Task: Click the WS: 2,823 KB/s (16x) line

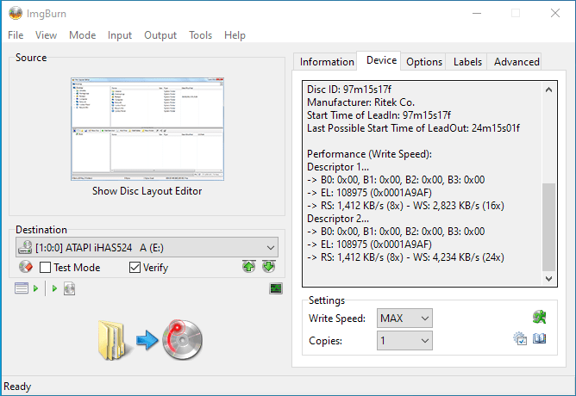Action: 405,206
